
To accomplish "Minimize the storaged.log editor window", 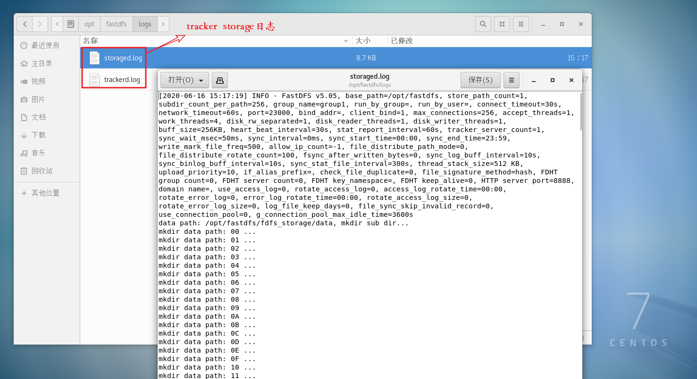I will click(x=534, y=80).
